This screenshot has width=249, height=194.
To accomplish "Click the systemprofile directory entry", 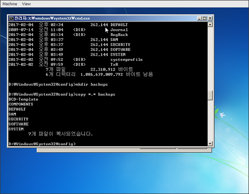I will 76,59.
